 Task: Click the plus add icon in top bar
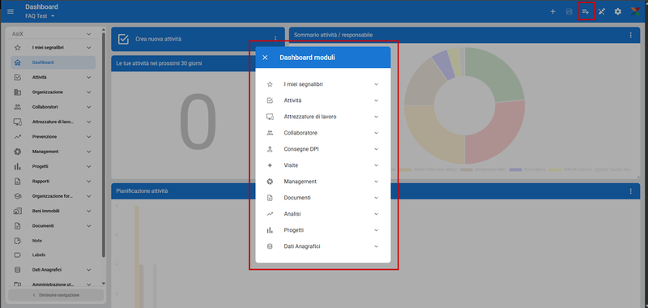553,11
